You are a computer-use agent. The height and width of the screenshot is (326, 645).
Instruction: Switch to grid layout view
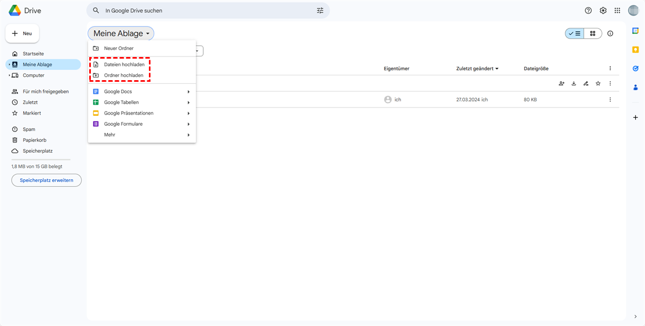(593, 33)
